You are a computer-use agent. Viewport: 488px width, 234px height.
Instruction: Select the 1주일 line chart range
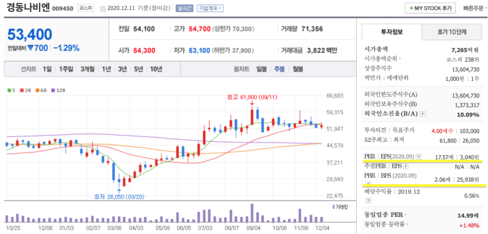(x=66, y=69)
